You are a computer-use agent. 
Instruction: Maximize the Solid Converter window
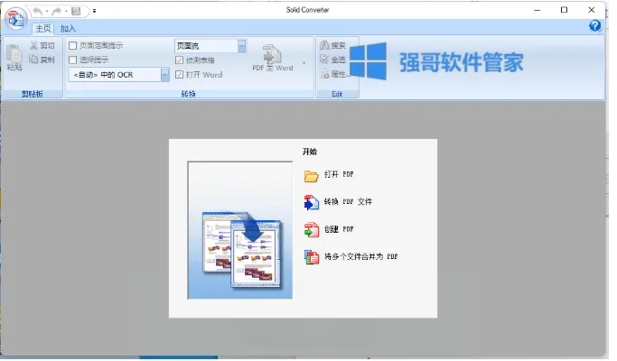(564, 10)
